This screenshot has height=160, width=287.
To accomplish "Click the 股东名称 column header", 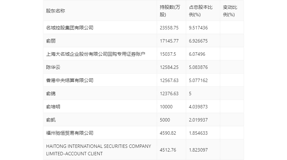I will [55, 11].
